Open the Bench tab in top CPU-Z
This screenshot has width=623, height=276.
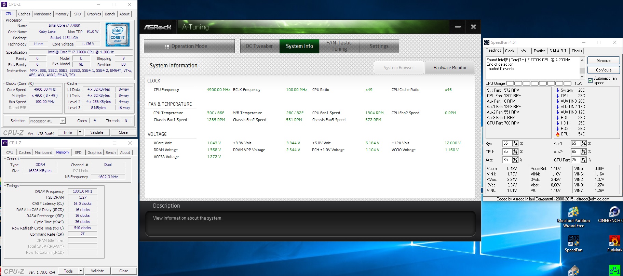coord(110,14)
